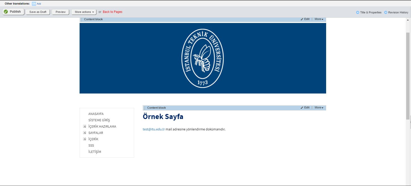Viewport: 411px width, 186px height.
Task: Click the test@itu.edu.tr email link
Action: (x=154, y=129)
